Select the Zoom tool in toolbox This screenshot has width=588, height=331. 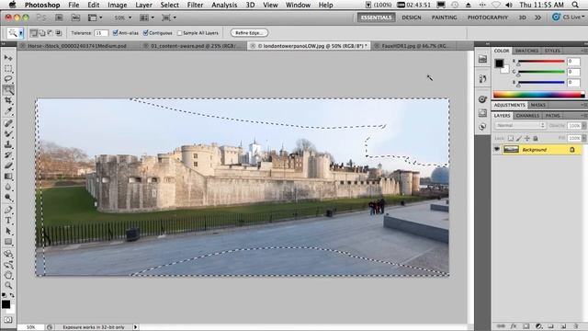[x=8, y=286]
